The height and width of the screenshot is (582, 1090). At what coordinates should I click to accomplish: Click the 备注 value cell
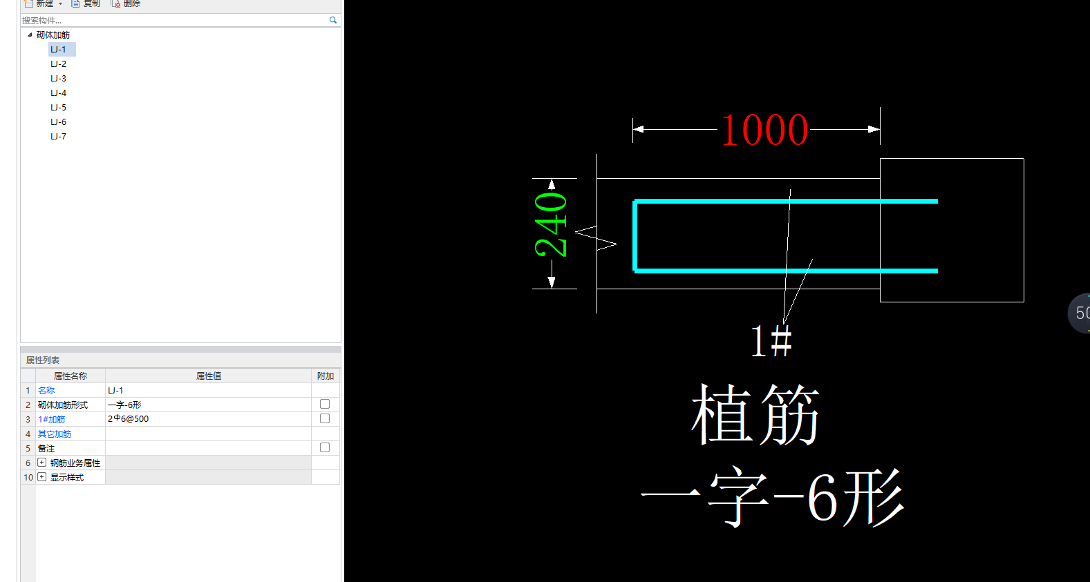208,448
